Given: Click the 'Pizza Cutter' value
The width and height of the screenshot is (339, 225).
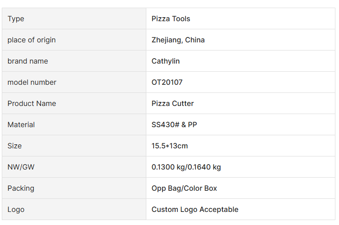Looking at the screenshot, I should tap(172, 104).
